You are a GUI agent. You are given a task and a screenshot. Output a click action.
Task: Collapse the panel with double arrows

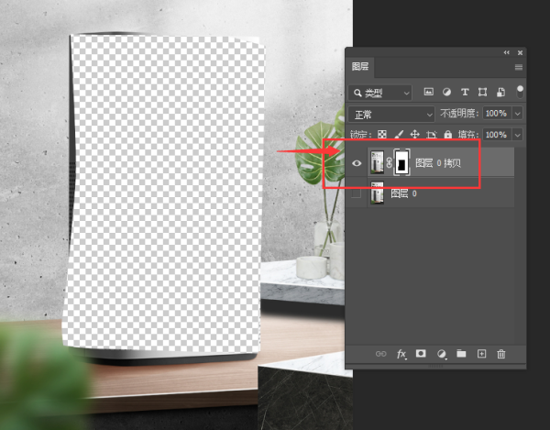coord(507,52)
